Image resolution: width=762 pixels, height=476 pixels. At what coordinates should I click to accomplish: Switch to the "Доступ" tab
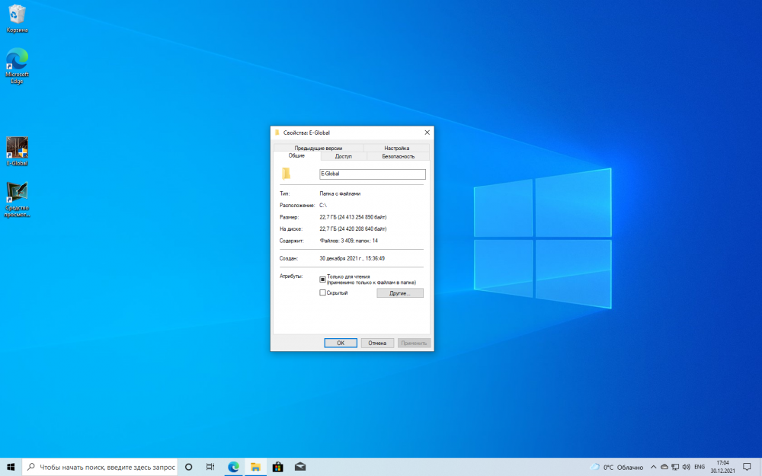click(x=343, y=156)
